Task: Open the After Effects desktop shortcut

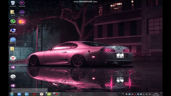Action: [22, 13]
